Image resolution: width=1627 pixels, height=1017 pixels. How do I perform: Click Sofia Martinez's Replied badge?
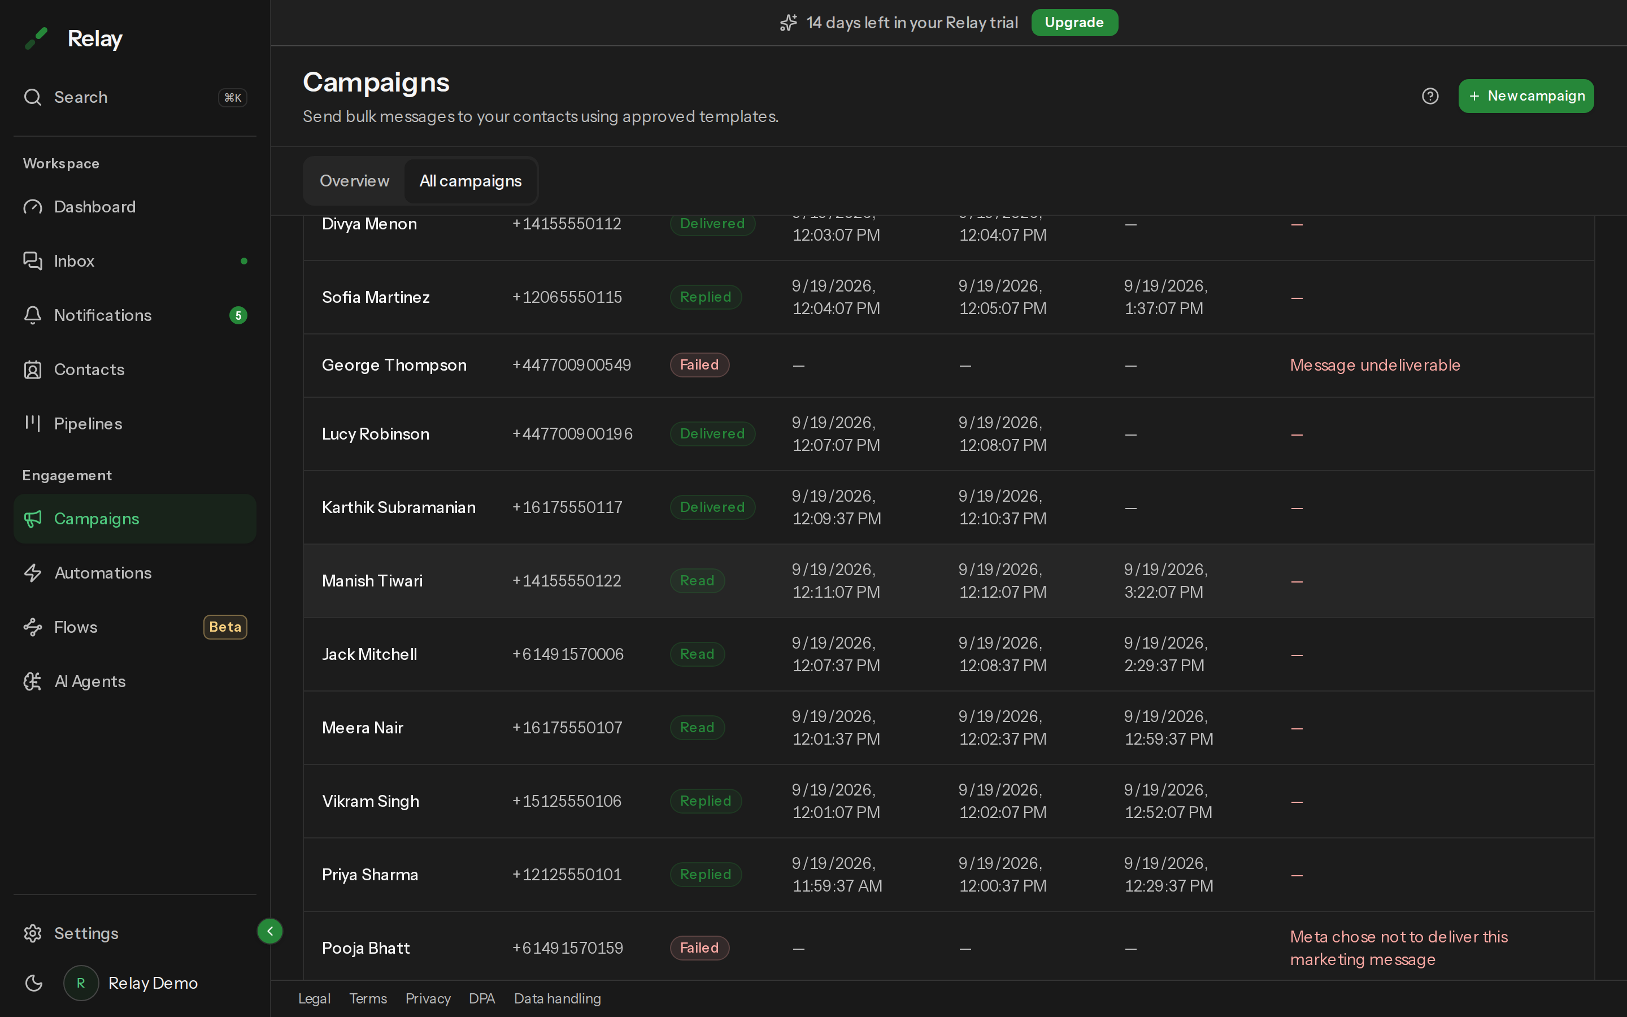click(x=705, y=297)
